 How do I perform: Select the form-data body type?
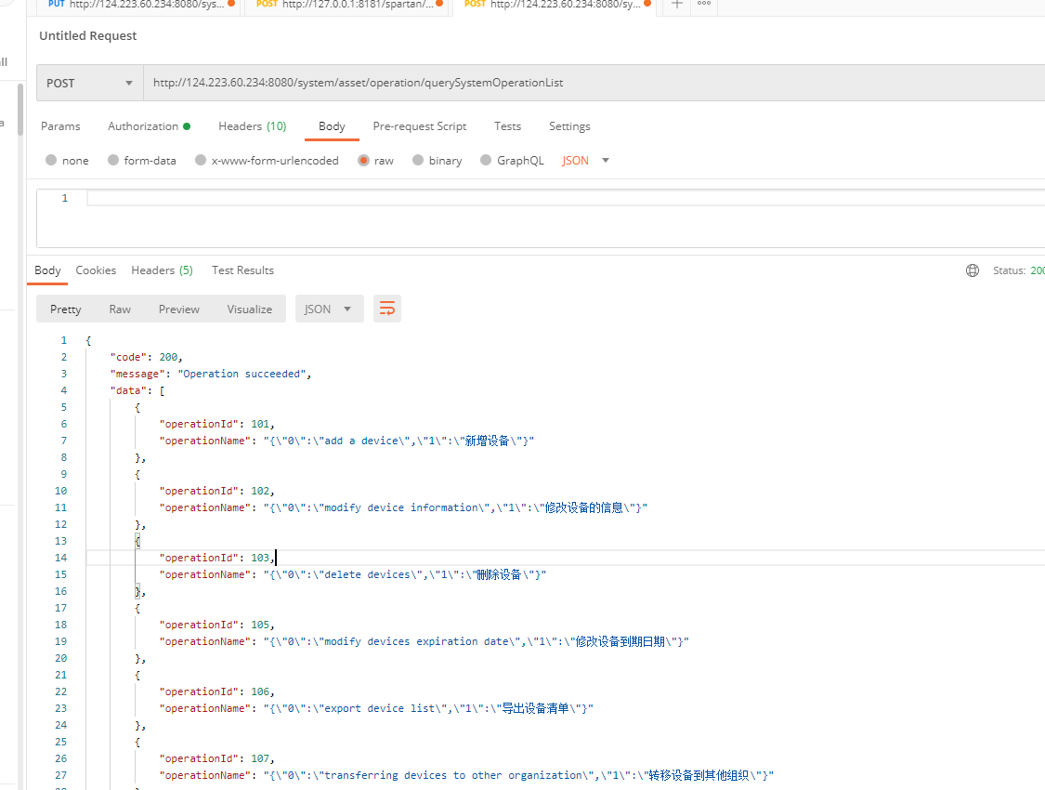pyautogui.click(x=114, y=161)
